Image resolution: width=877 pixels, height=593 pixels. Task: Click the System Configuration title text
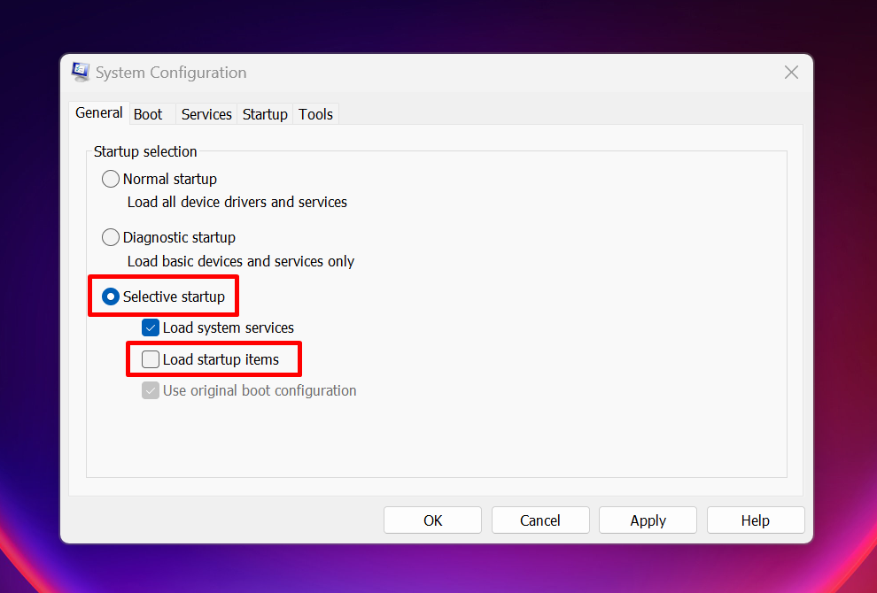pyautogui.click(x=171, y=73)
